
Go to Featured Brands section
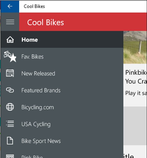[62, 90]
